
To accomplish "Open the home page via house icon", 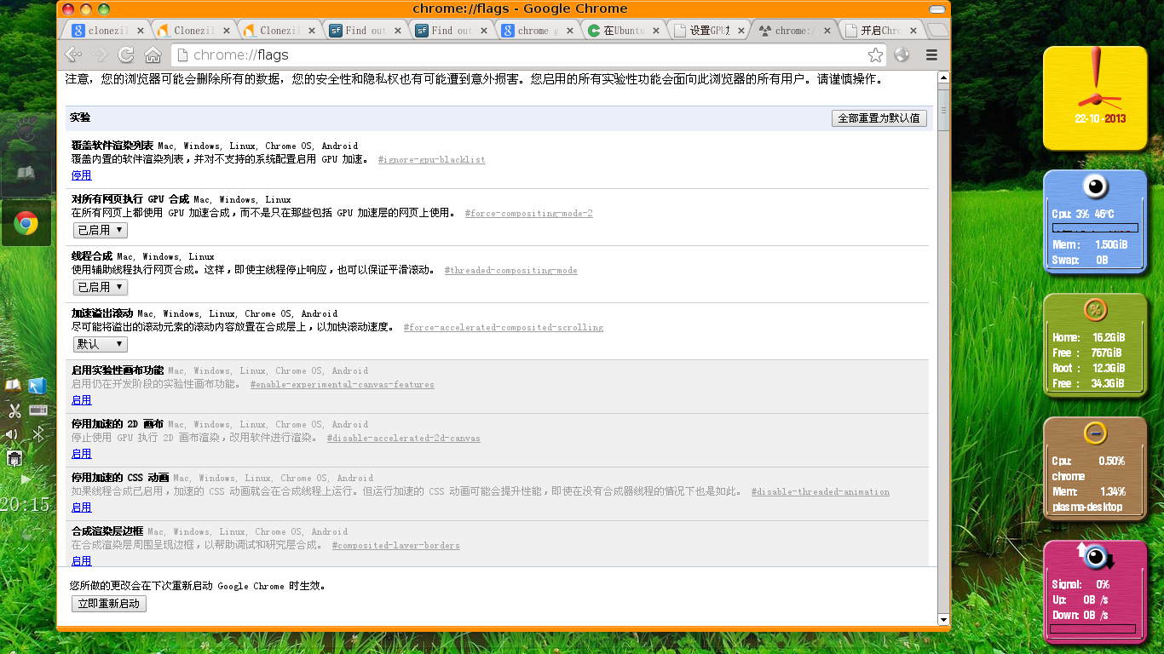I will (x=153, y=55).
